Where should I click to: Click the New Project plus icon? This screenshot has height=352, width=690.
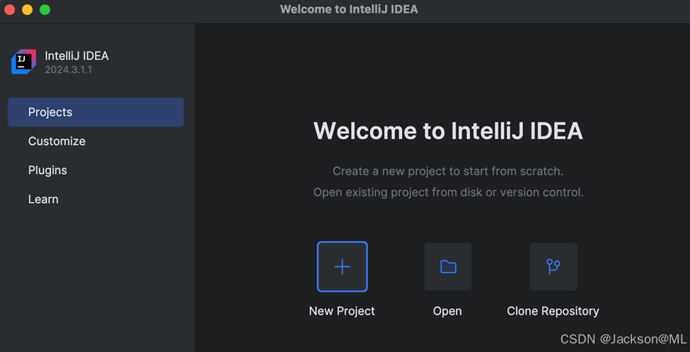[342, 266]
